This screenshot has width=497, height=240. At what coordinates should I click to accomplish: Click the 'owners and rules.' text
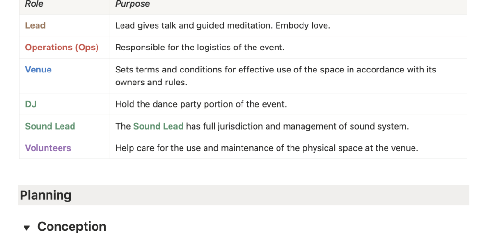pyautogui.click(x=151, y=82)
